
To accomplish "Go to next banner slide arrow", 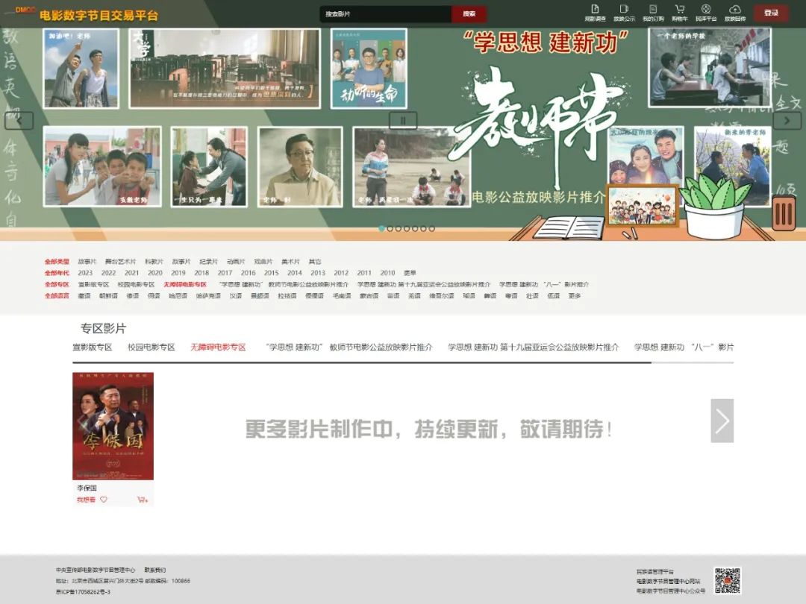I will [x=787, y=121].
